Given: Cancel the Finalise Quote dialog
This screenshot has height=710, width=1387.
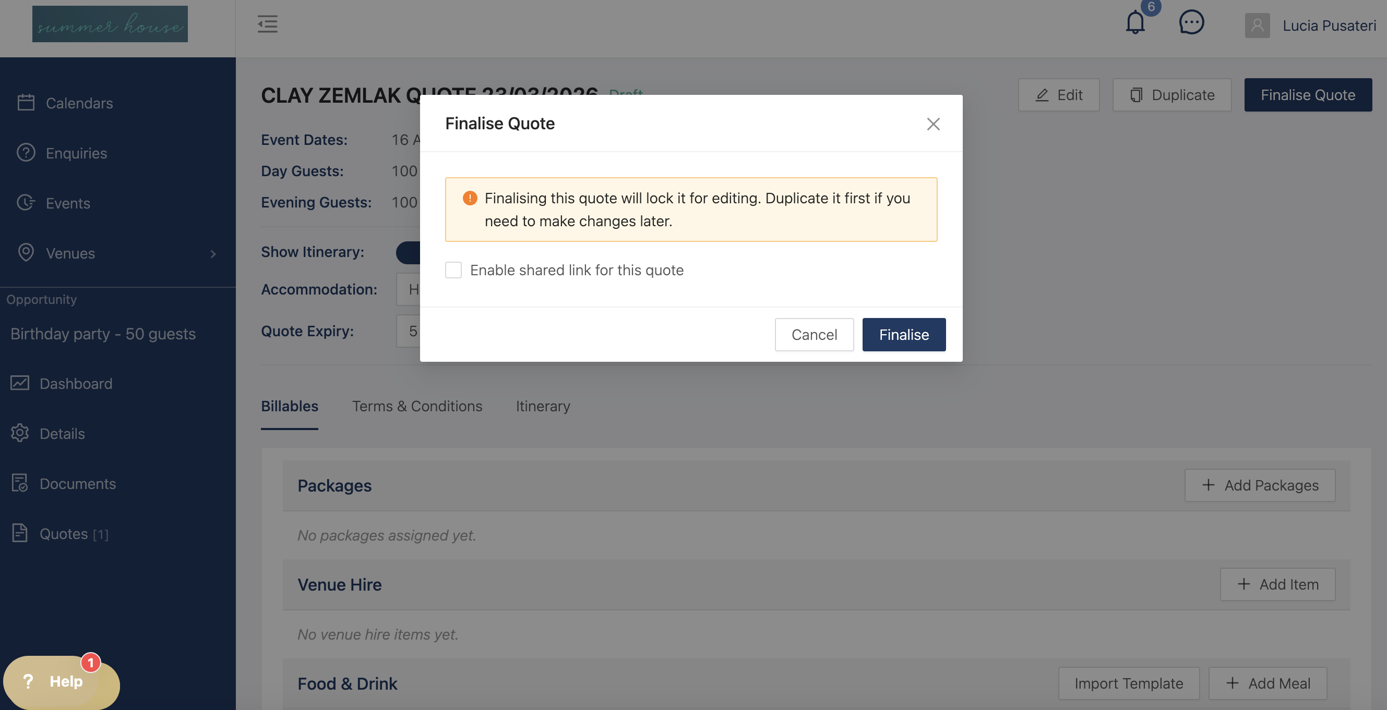Looking at the screenshot, I should [x=814, y=335].
